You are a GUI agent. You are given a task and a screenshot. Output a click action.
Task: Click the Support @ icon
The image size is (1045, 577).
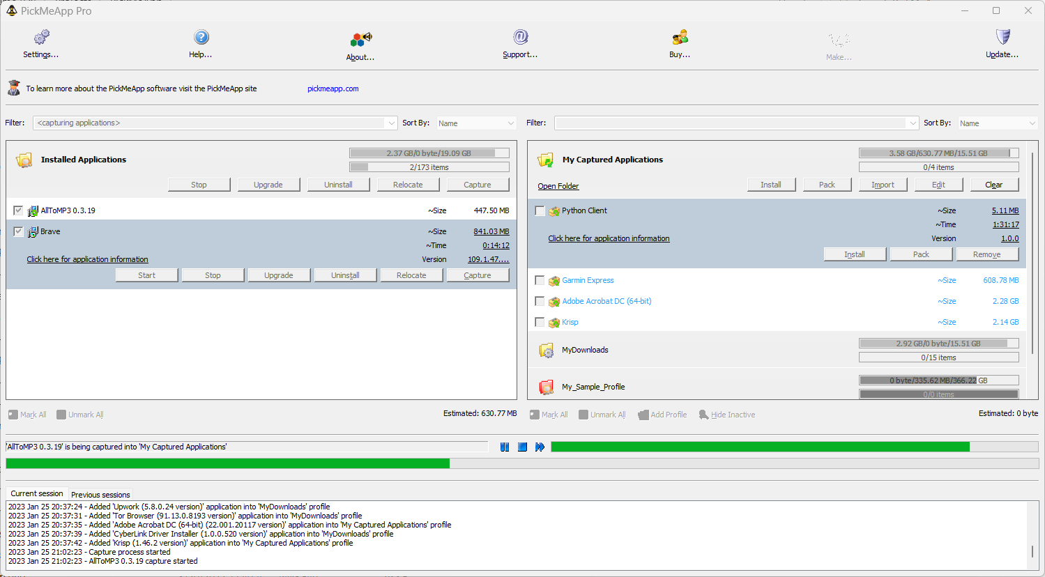coord(520,38)
